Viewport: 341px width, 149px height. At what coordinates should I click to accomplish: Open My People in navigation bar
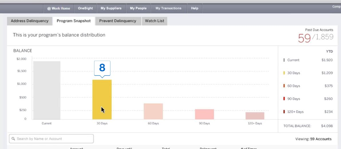(x=138, y=8)
